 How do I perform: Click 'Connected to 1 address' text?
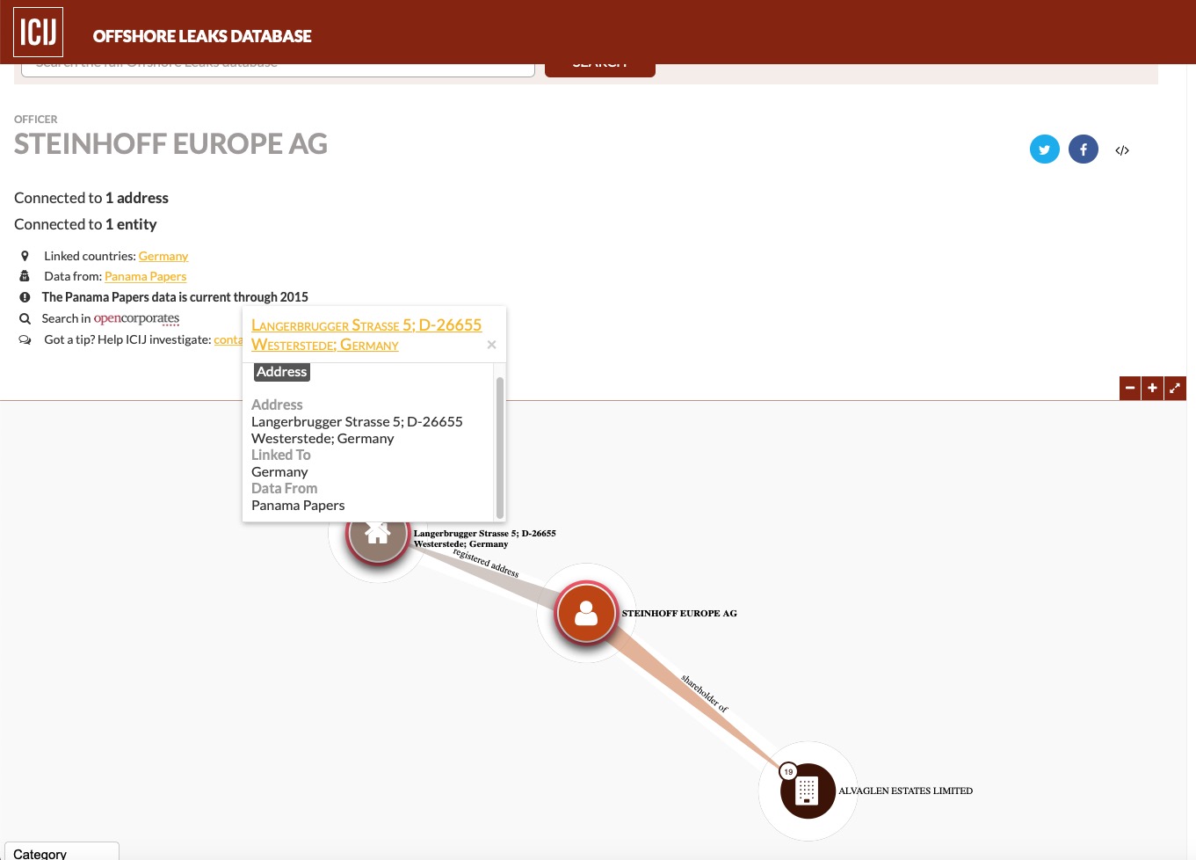tap(91, 198)
